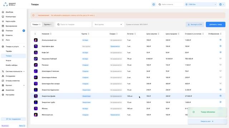
Task: Click the Бронирование calendar icon
Action: 3,26
